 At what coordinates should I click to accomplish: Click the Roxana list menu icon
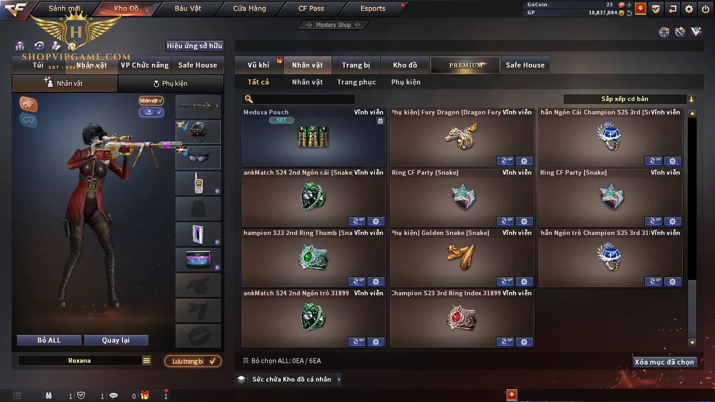click(x=147, y=360)
